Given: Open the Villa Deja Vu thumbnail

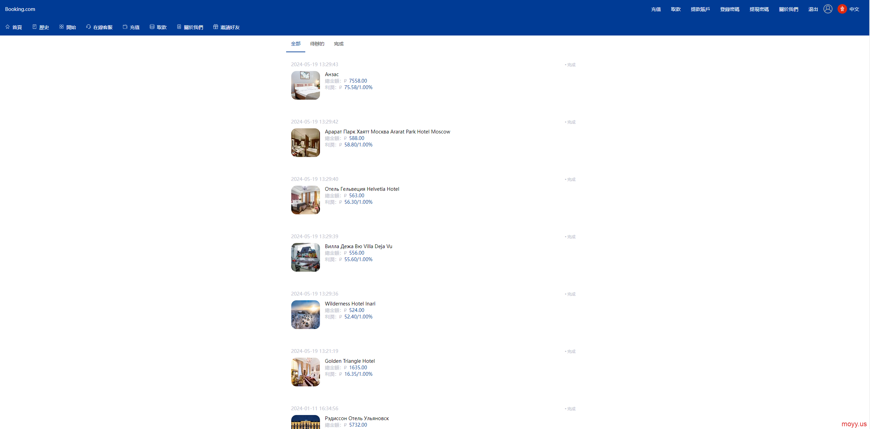Looking at the screenshot, I should click(x=306, y=257).
